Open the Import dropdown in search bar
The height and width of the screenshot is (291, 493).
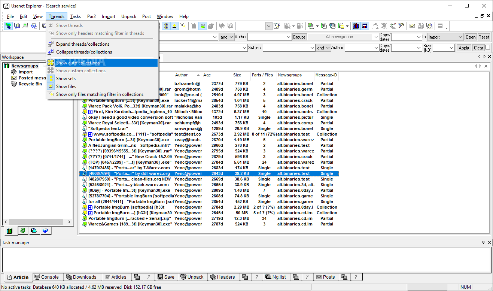click(x=460, y=37)
